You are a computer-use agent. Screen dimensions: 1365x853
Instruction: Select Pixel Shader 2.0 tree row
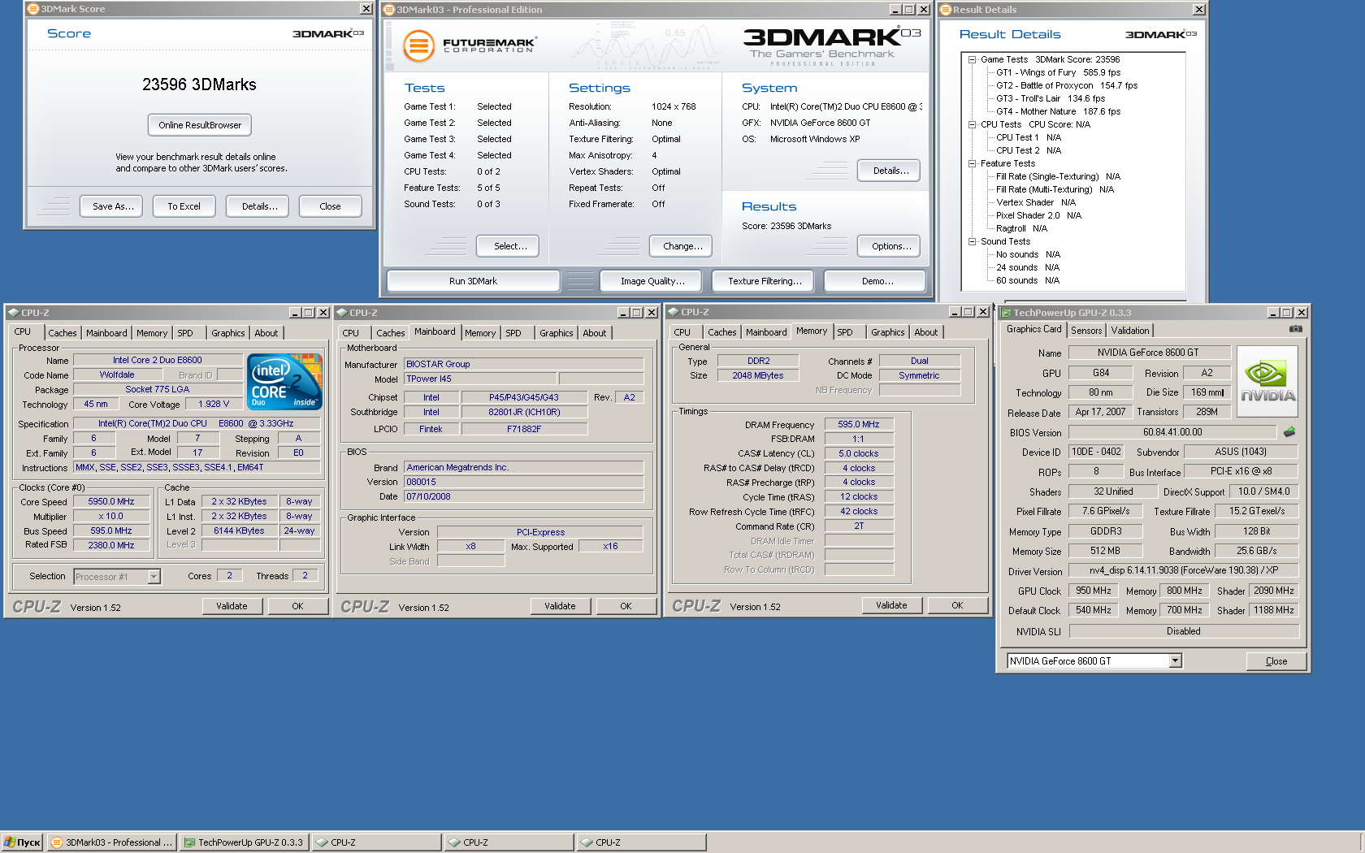1038,215
